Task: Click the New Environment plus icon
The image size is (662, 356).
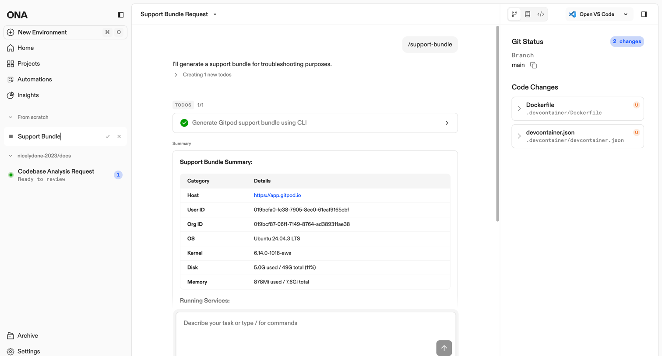Action: click(x=11, y=32)
